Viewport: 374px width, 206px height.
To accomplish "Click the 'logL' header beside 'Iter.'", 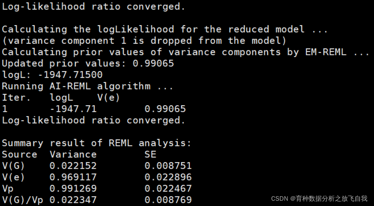I will point(61,98).
